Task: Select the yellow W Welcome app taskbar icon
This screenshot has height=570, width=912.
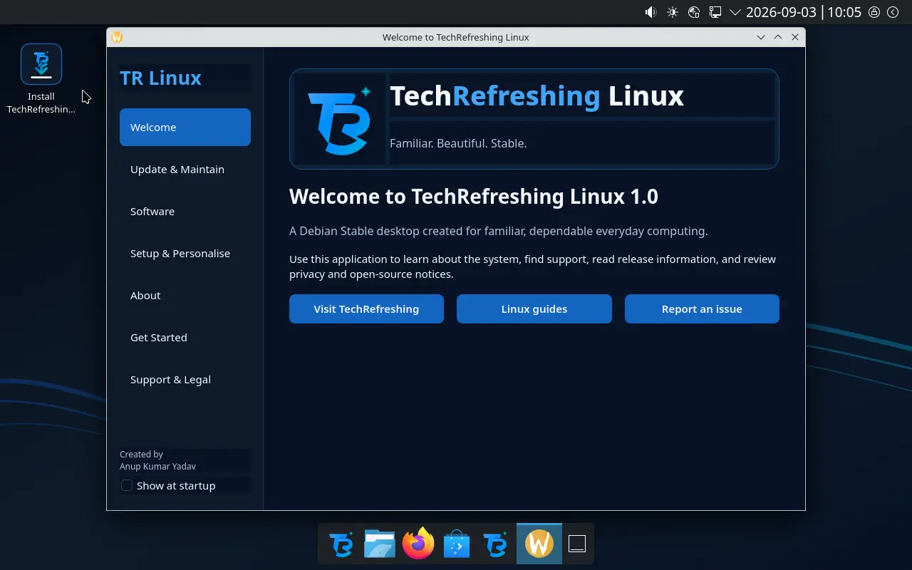Action: click(539, 544)
